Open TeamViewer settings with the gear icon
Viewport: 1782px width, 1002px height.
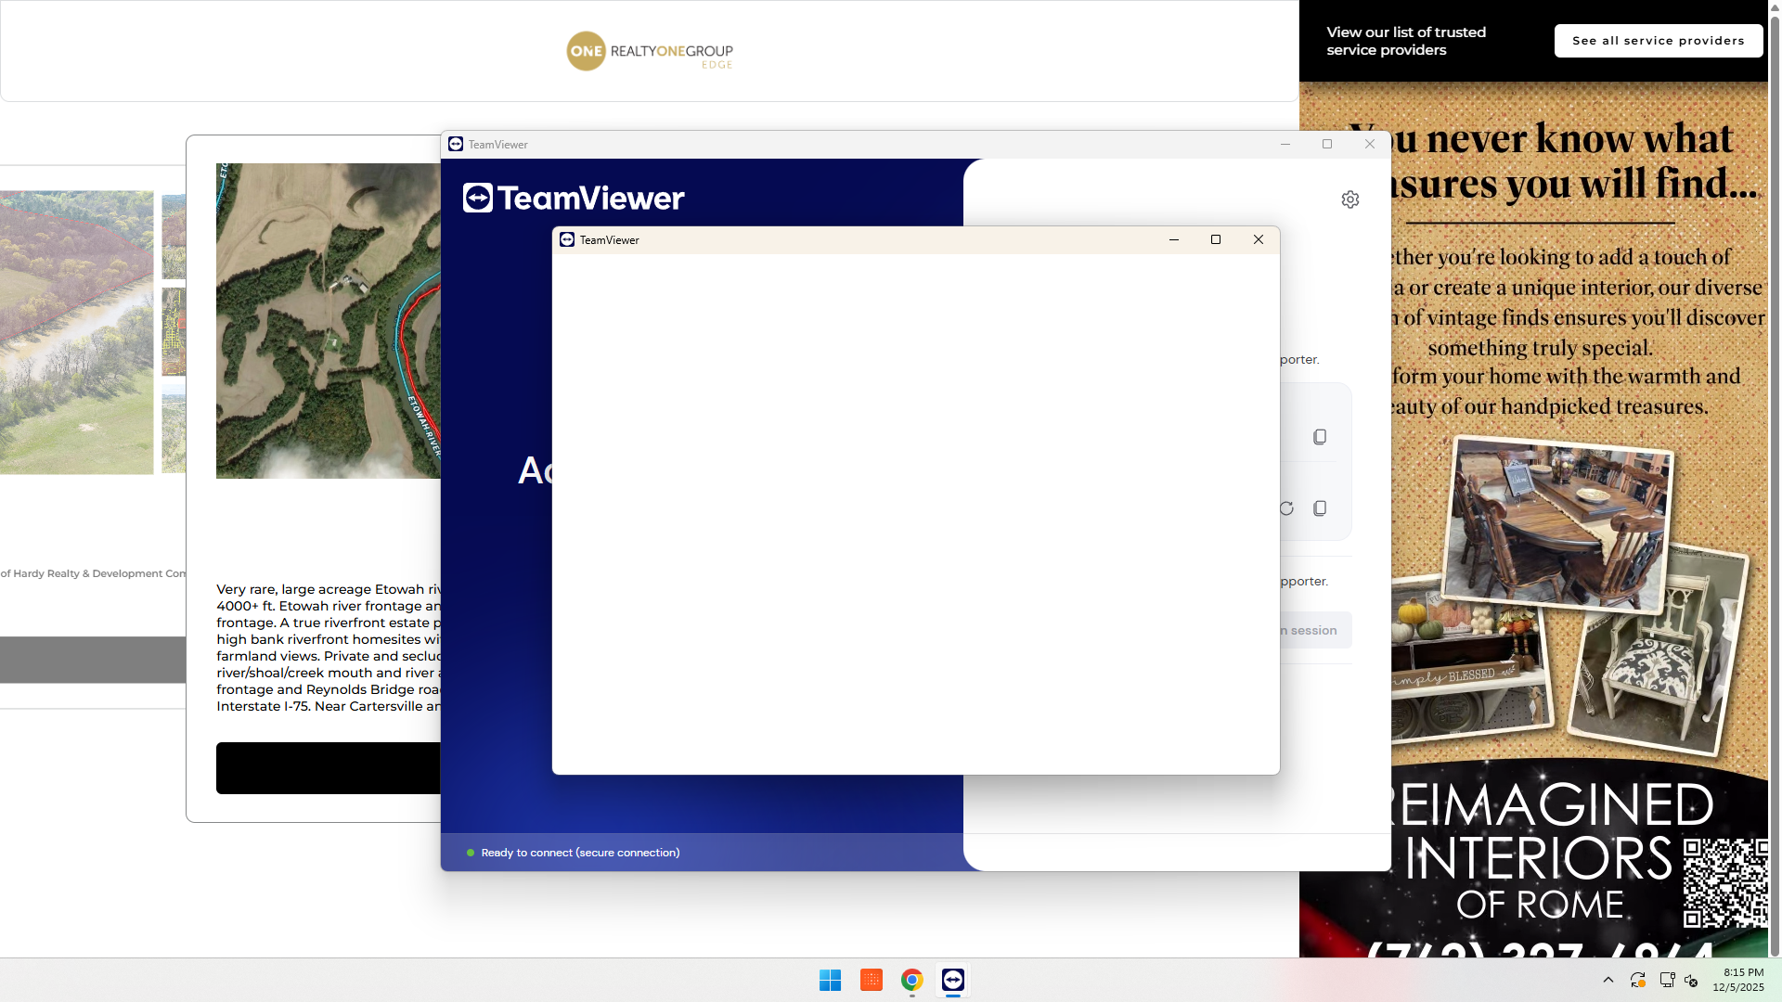click(1350, 199)
